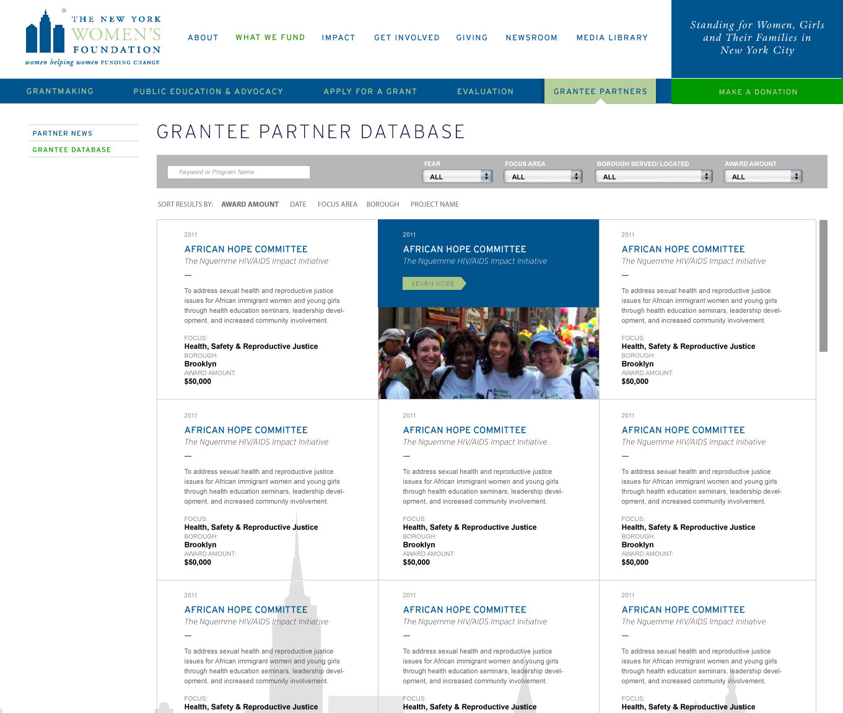Open the Apply for a Grant tab
843x713 pixels.
370,91
